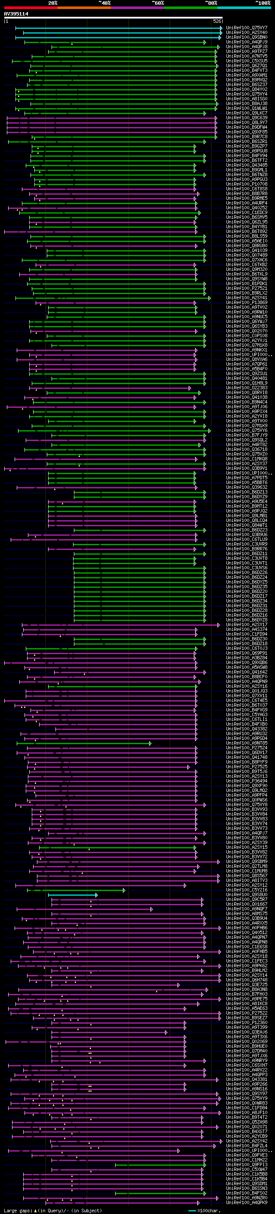
Task: Click the UniRef100_Q0WR83 label
Action: pyautogui.click(x=247, y=1103)
